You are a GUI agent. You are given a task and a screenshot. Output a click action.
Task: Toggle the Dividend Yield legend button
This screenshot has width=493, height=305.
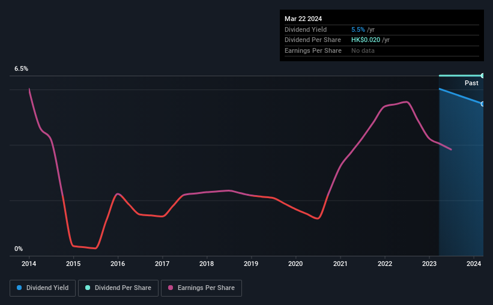(x=43, y=288)
